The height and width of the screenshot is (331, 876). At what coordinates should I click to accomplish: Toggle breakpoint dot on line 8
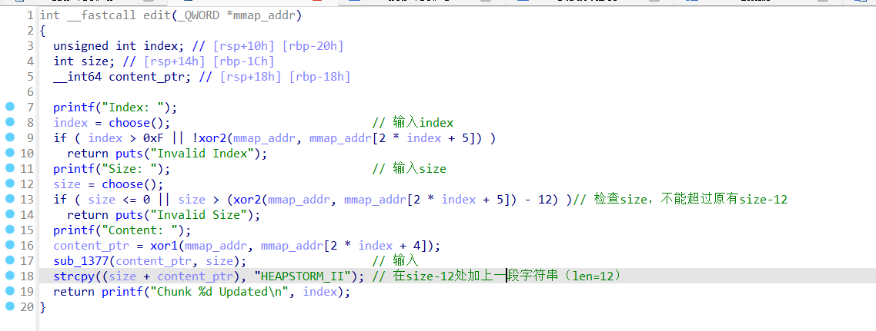[x=9, y=123]
